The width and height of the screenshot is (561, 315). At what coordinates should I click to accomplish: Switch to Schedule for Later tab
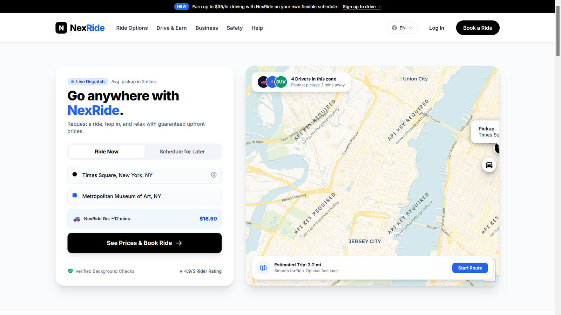pos(182,152)
